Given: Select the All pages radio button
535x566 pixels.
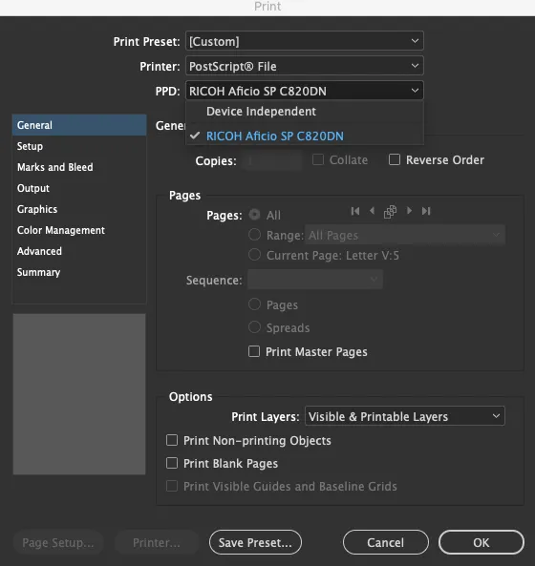Looking at the screenshot, I should pos(255,215).
